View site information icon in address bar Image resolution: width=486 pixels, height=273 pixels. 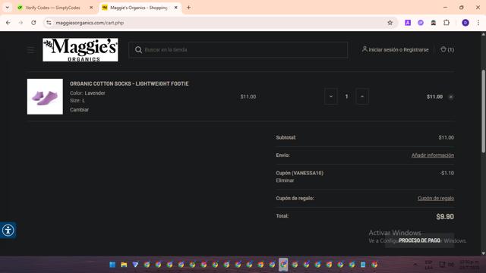click(49, 23)
